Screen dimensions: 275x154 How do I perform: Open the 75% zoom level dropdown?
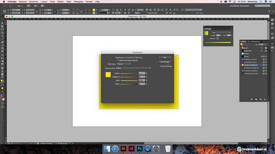click(x=20, y=6)
